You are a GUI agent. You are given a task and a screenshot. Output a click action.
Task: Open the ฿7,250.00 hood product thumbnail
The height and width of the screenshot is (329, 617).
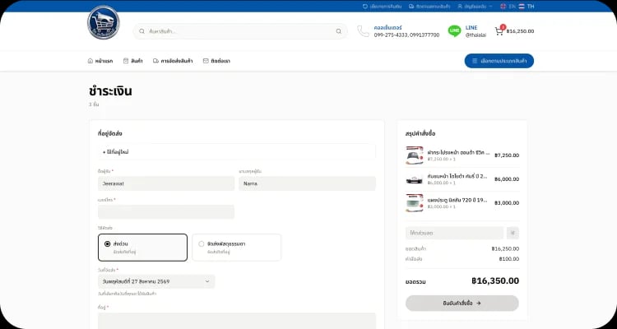(415, 155)
